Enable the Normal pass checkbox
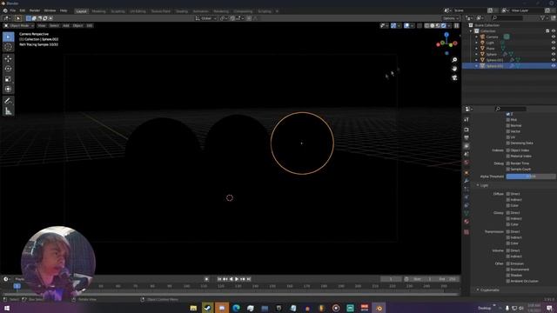The width and height of the screenshot is (557, 313). click(x=508, y=125)
